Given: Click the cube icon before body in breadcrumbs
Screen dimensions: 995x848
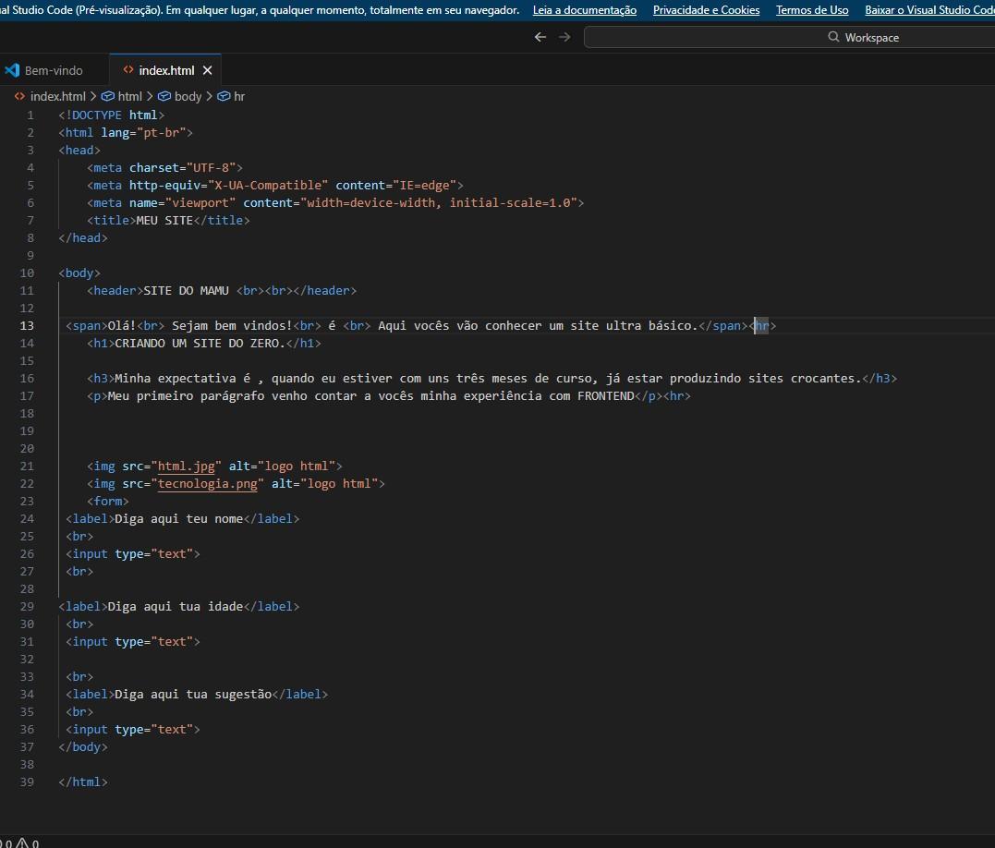Looking at the screenshot, I should (x=164, y=96).
